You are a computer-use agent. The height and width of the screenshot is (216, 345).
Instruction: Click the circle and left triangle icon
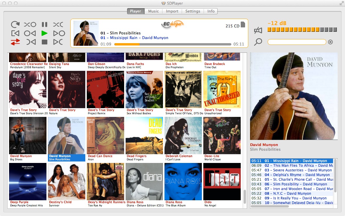(x=30, y=33)
